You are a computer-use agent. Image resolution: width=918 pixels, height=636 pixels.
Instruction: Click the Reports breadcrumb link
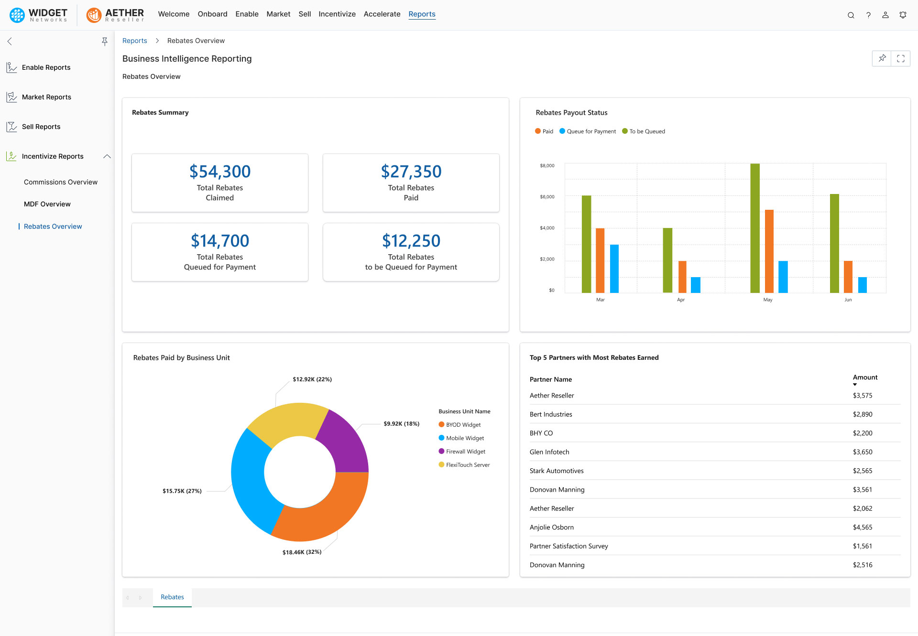[x=134, y=40]
